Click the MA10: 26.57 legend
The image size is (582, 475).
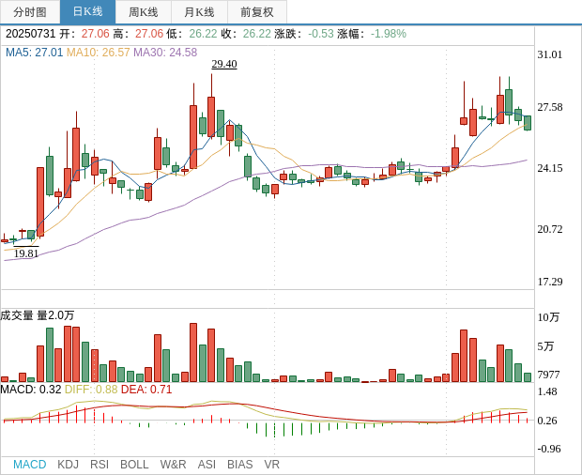[98, 53]
